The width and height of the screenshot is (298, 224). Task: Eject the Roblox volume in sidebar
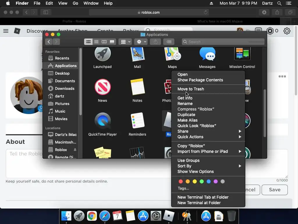pyautogui.click(x=75, y=150)
